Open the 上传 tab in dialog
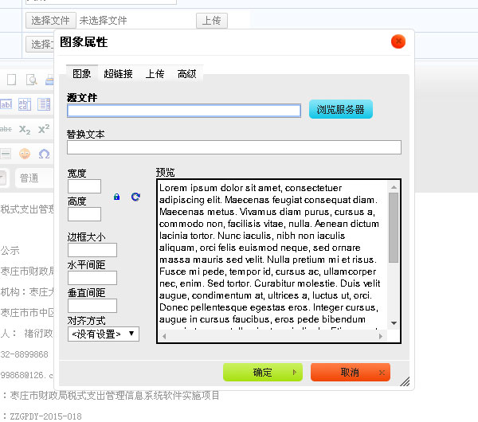 [155, 74]
